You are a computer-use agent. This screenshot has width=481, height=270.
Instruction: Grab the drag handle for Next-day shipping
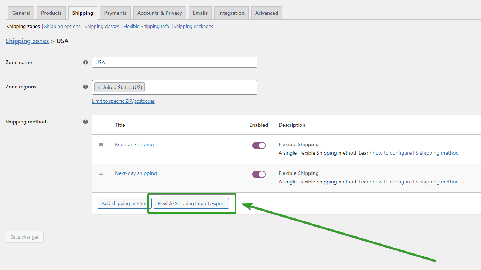point(101,173)
